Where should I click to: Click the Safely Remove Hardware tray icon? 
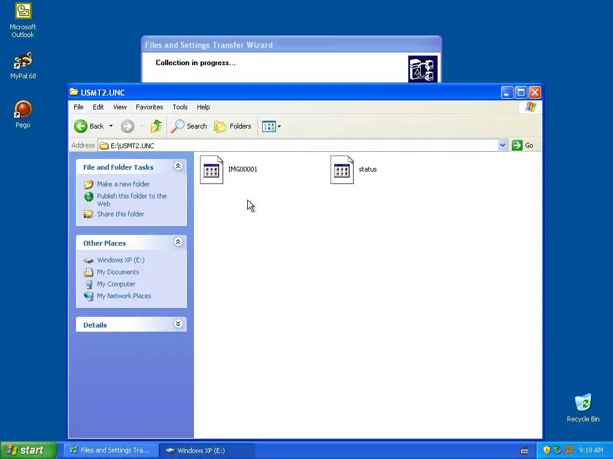click(x=557, y=450)
